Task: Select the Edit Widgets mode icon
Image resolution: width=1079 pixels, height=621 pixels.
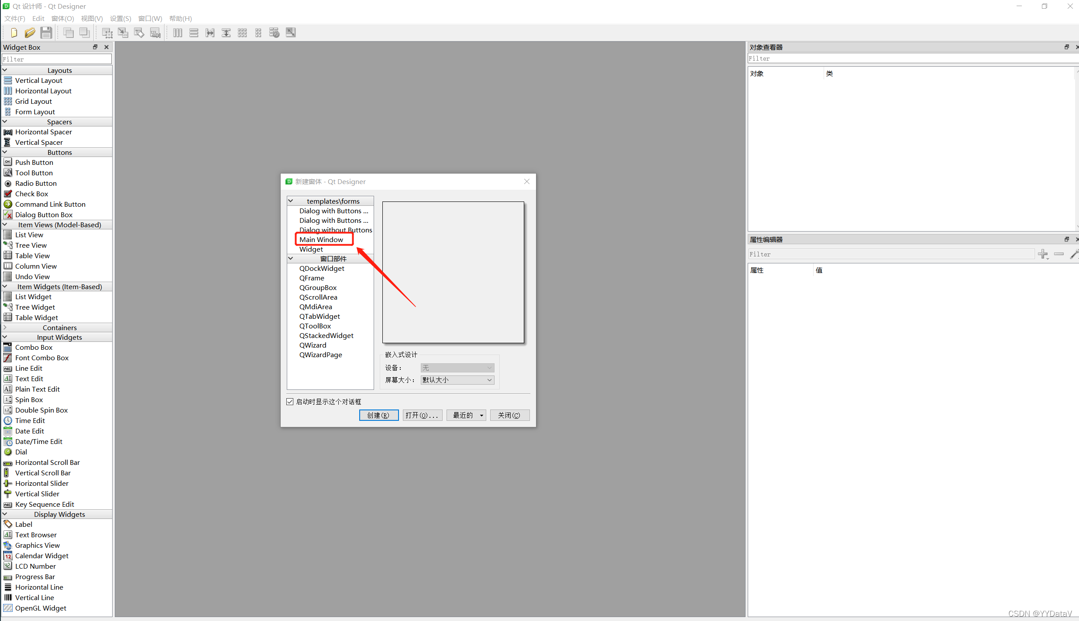Action: (107, 33)
